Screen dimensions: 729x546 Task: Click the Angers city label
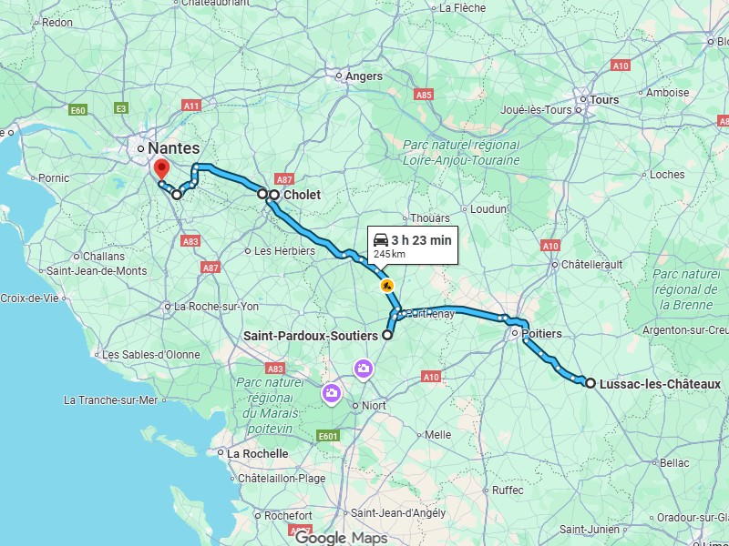click(x=364, y=76)
